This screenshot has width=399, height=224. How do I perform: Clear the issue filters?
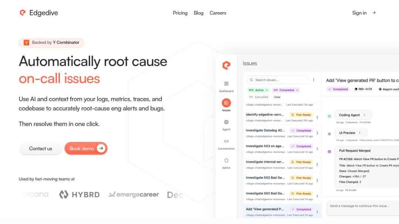pyautogui.click(x=277, y=97)
